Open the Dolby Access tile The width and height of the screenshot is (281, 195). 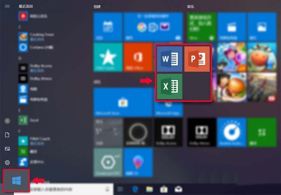169,132
